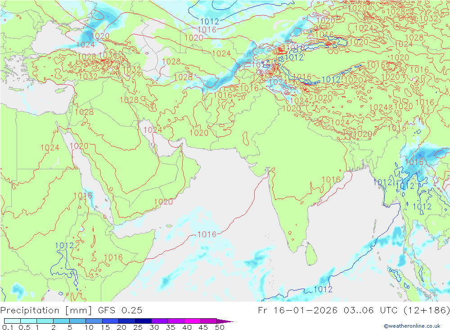Screen dimensions: 450x330
Task: Click the '1016' label on India's east coast
Action: tap(331, 180)
